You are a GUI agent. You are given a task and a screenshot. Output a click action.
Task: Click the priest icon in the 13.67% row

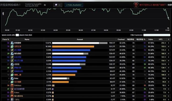coord(12,43)
